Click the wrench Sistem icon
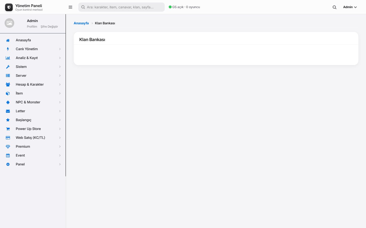Screen dimensions: 366x228 [x=8, y=67]
